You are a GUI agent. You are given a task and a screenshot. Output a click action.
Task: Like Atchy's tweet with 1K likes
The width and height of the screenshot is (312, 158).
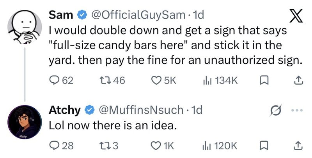162,146
